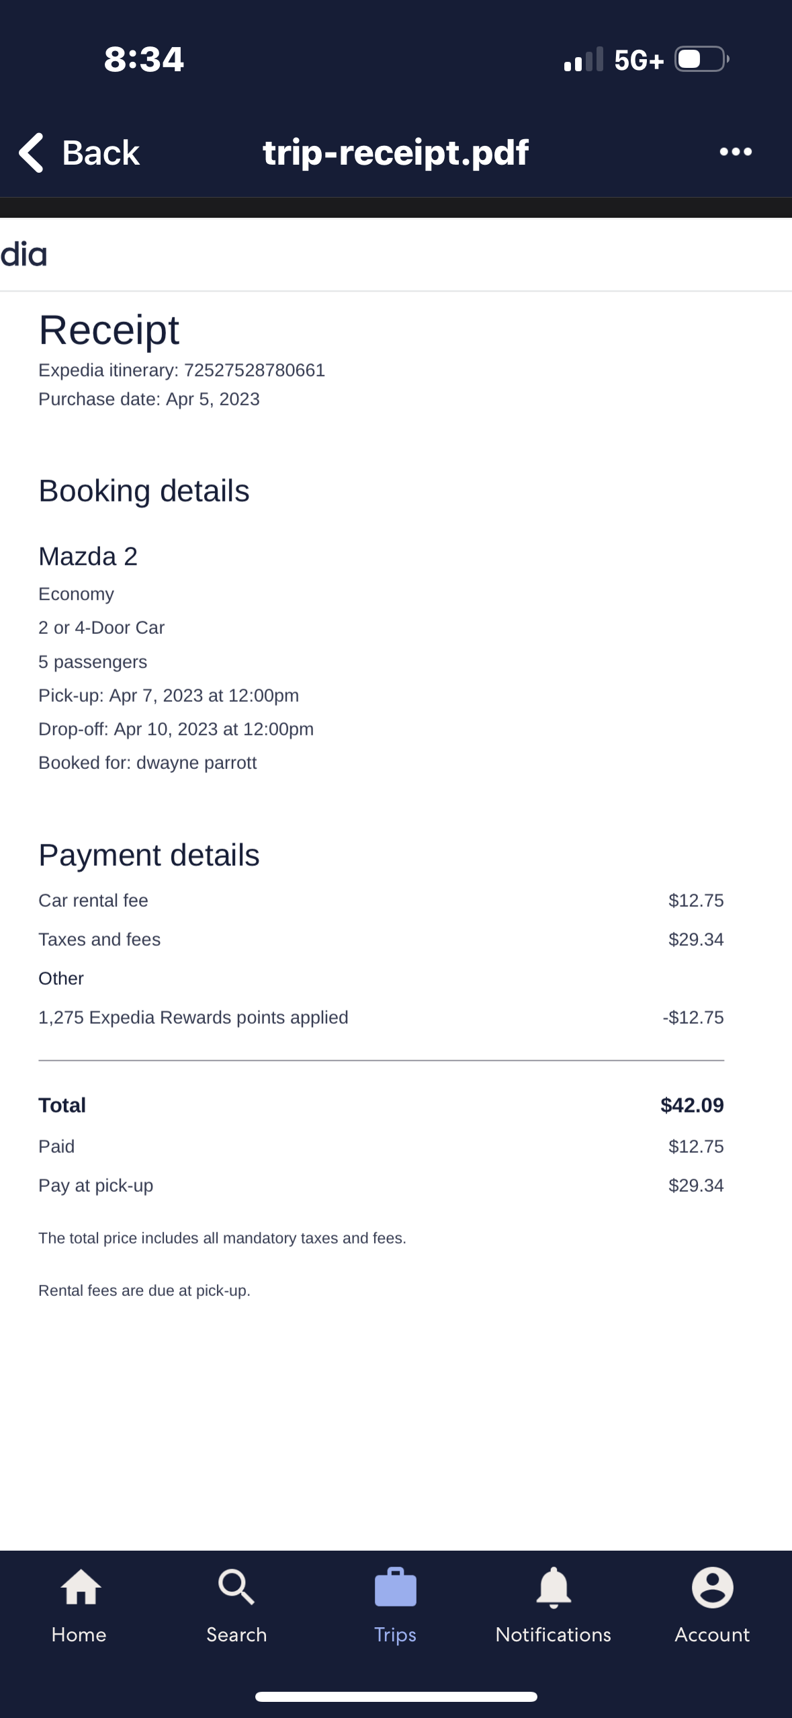Tap the Total amount $42.09
The width and height of the screenshot is (792, 1718).
[692, 1106]
